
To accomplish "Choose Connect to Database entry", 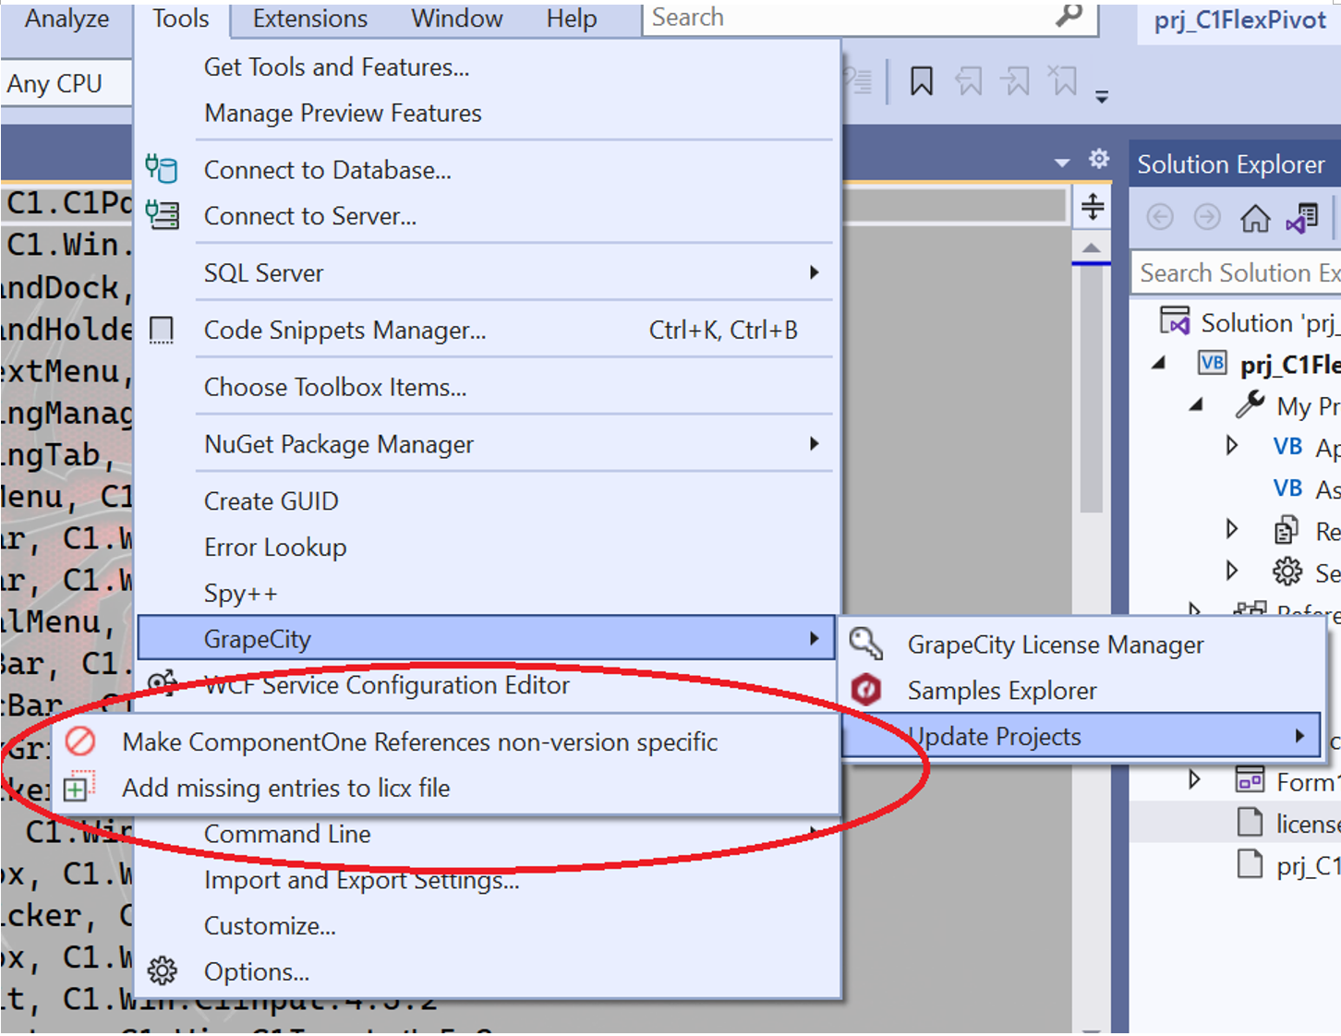I will (489, 170).
